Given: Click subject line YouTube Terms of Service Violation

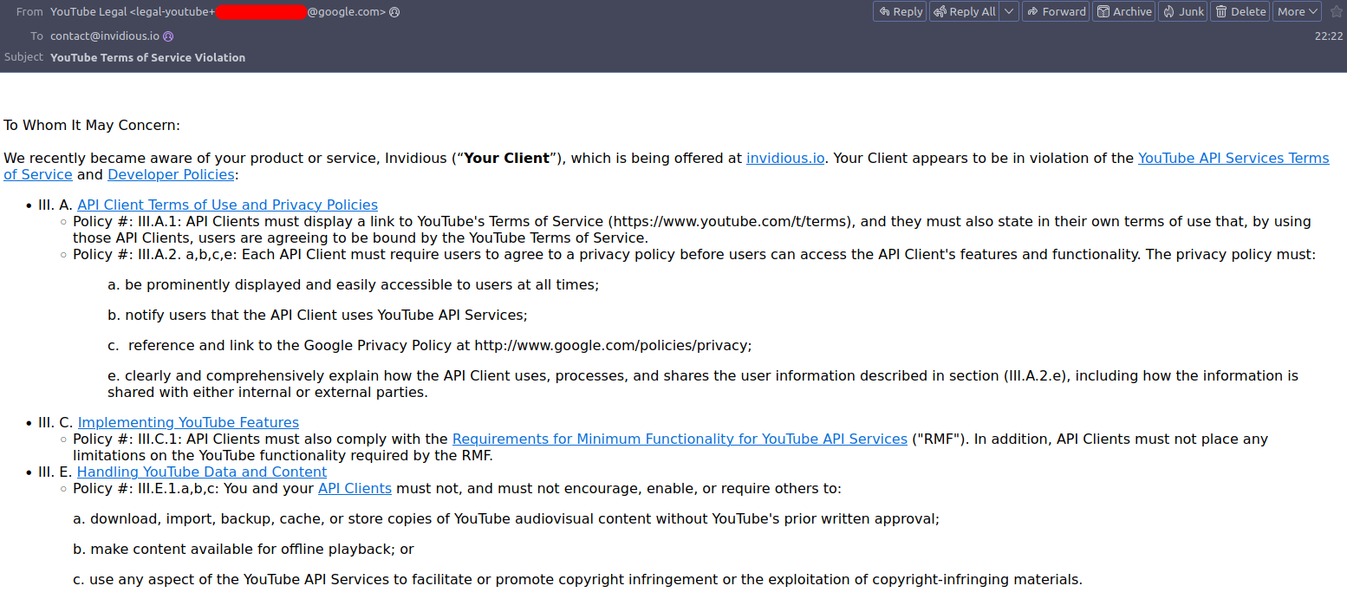Looking at the screenshot, I should [x=147, y=57].
